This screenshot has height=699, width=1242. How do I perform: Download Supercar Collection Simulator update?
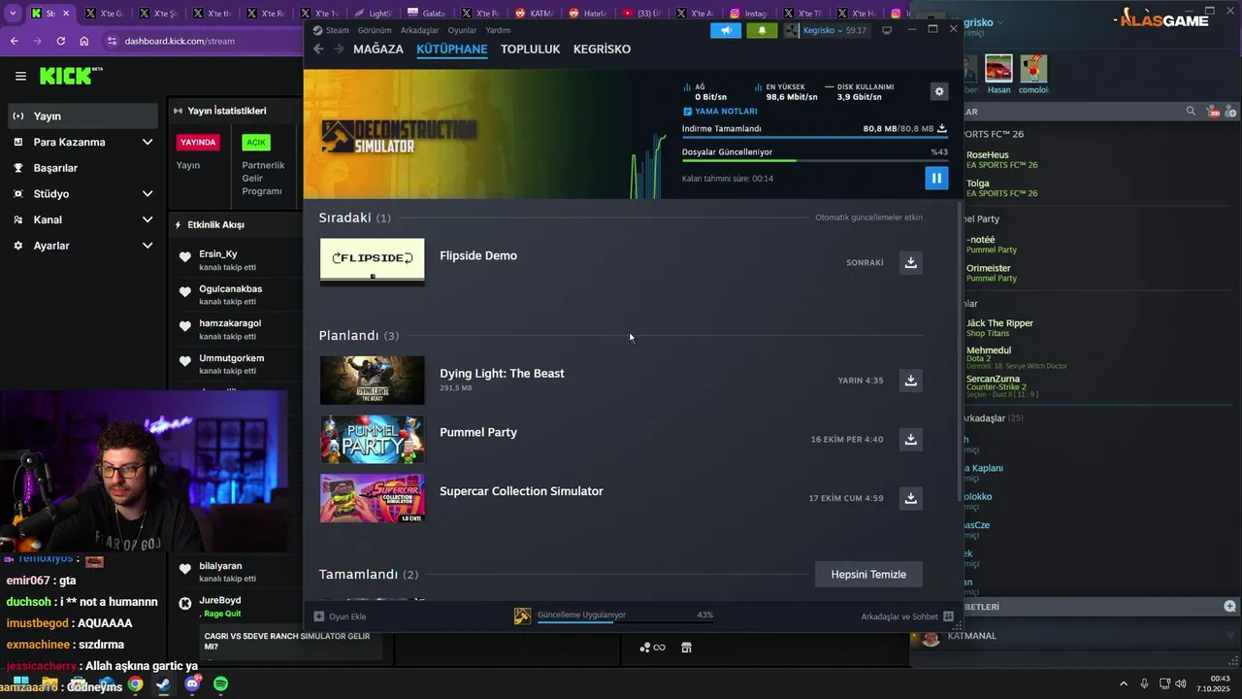(910, 498)
